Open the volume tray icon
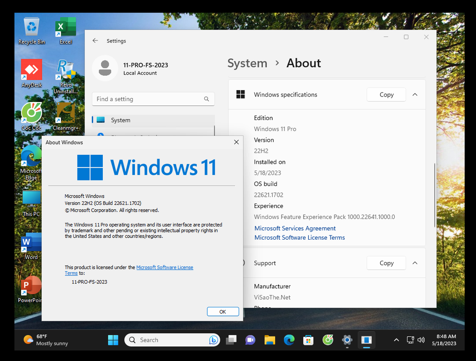 click(x=421, y=340)
